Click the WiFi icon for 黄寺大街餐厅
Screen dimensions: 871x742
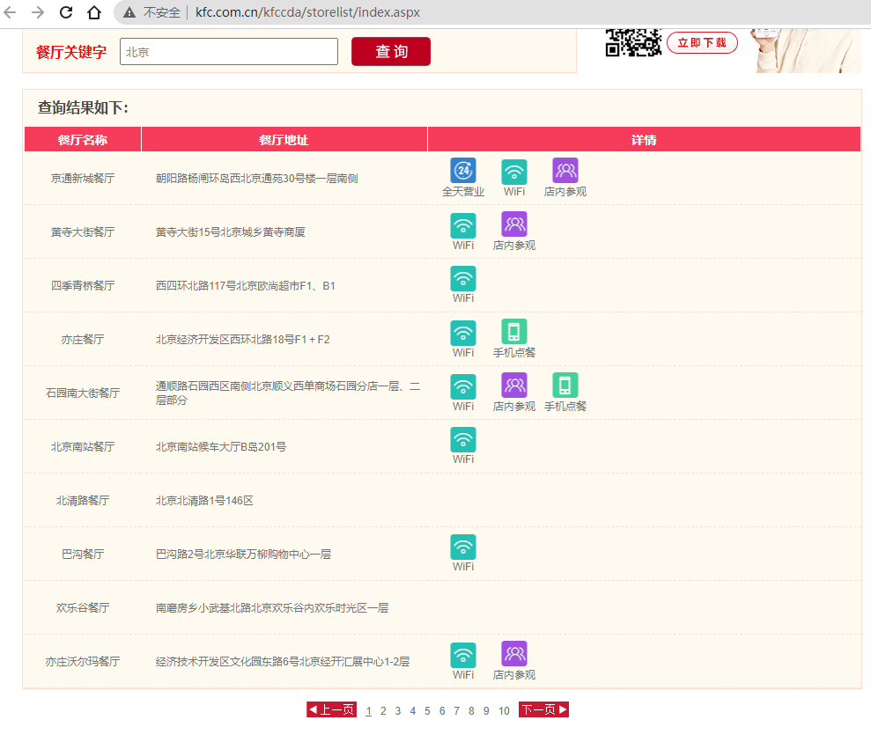(463, 225)
